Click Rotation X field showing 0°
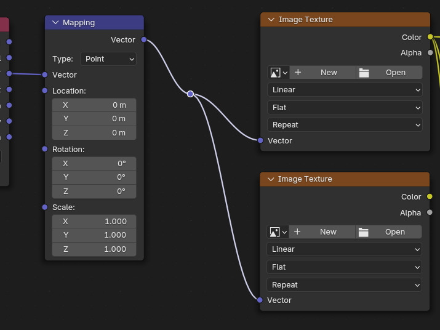 tap(94, 163)
